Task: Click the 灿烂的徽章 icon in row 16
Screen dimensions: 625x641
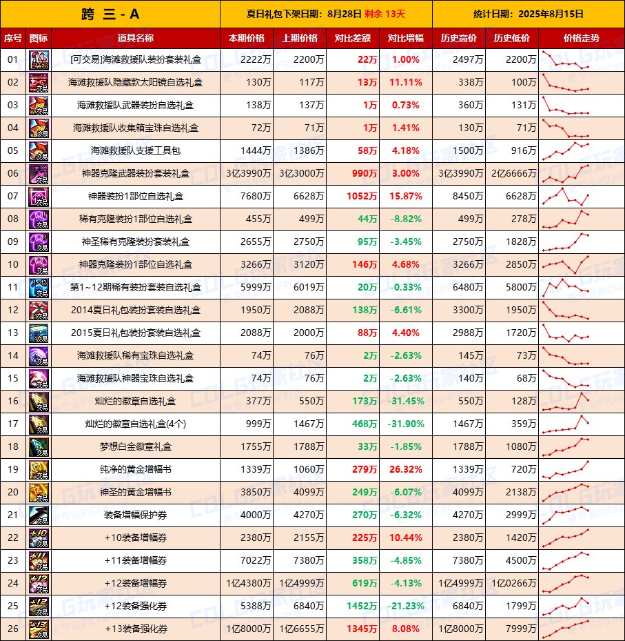Action: click(39, 402)
